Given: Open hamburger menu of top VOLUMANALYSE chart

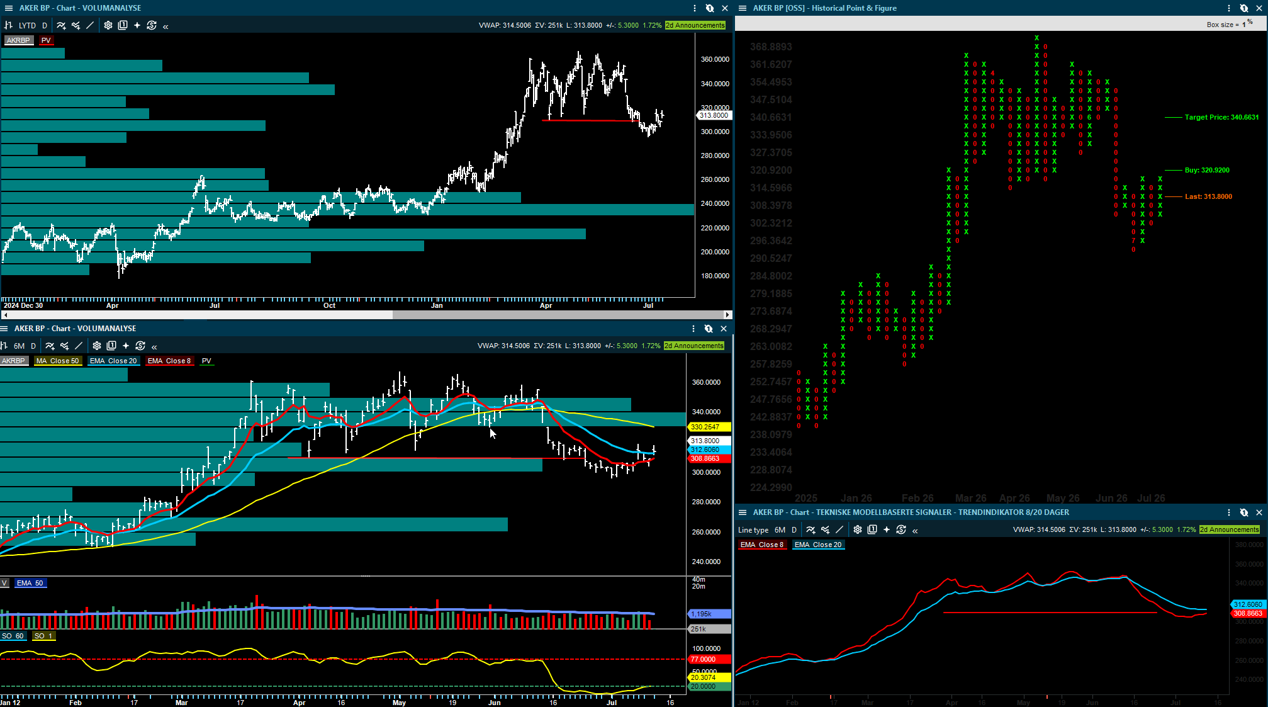Looking at the screenshot, I should (9, 8).
